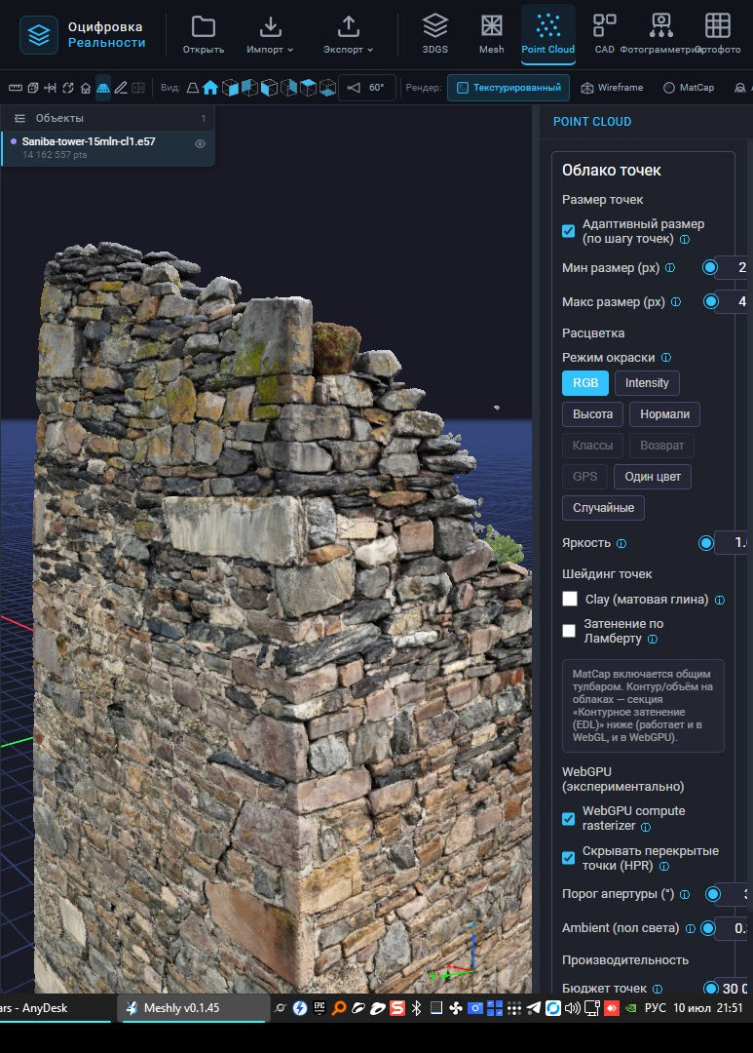Collapse the Объекты panel header
The image size is (753, 1053).
click(107, 118)
